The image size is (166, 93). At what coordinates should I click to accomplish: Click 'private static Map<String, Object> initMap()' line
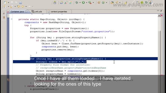[51, 19]
